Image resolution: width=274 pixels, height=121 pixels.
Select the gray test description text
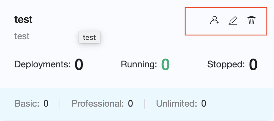(x=22, y=36)
